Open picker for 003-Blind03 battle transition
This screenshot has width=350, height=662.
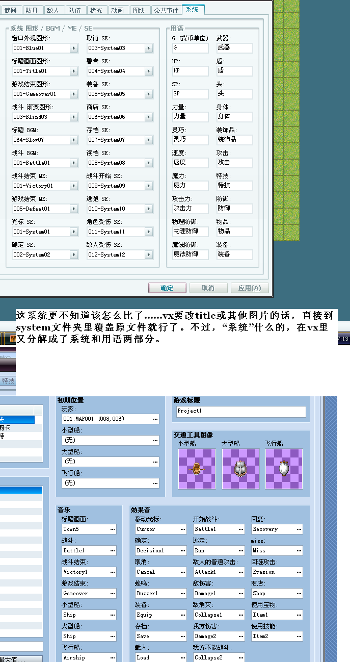click(x=74, y=117)
